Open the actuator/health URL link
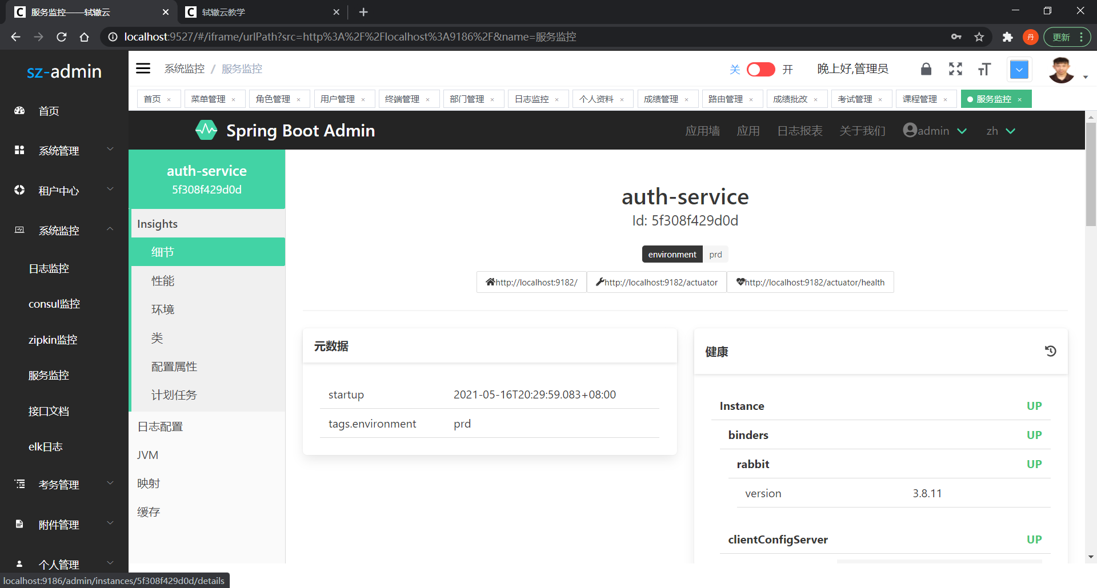This screenshot has width=1097, height=588. pos(810,282)
